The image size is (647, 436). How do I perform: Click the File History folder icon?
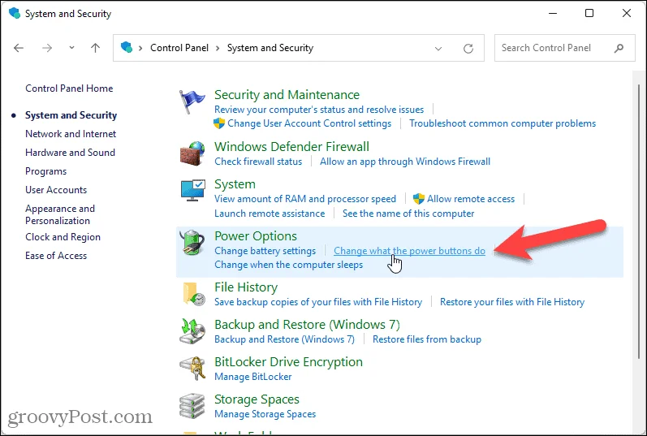pyautogui.click(x=193, y=294)
